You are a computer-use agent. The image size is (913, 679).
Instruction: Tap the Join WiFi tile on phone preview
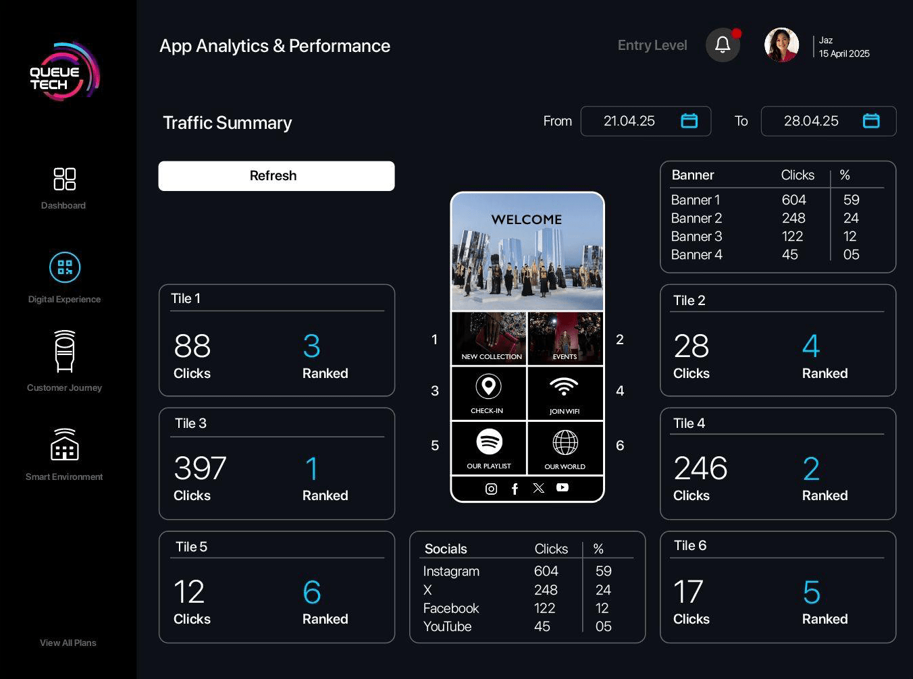coord(565,393)
